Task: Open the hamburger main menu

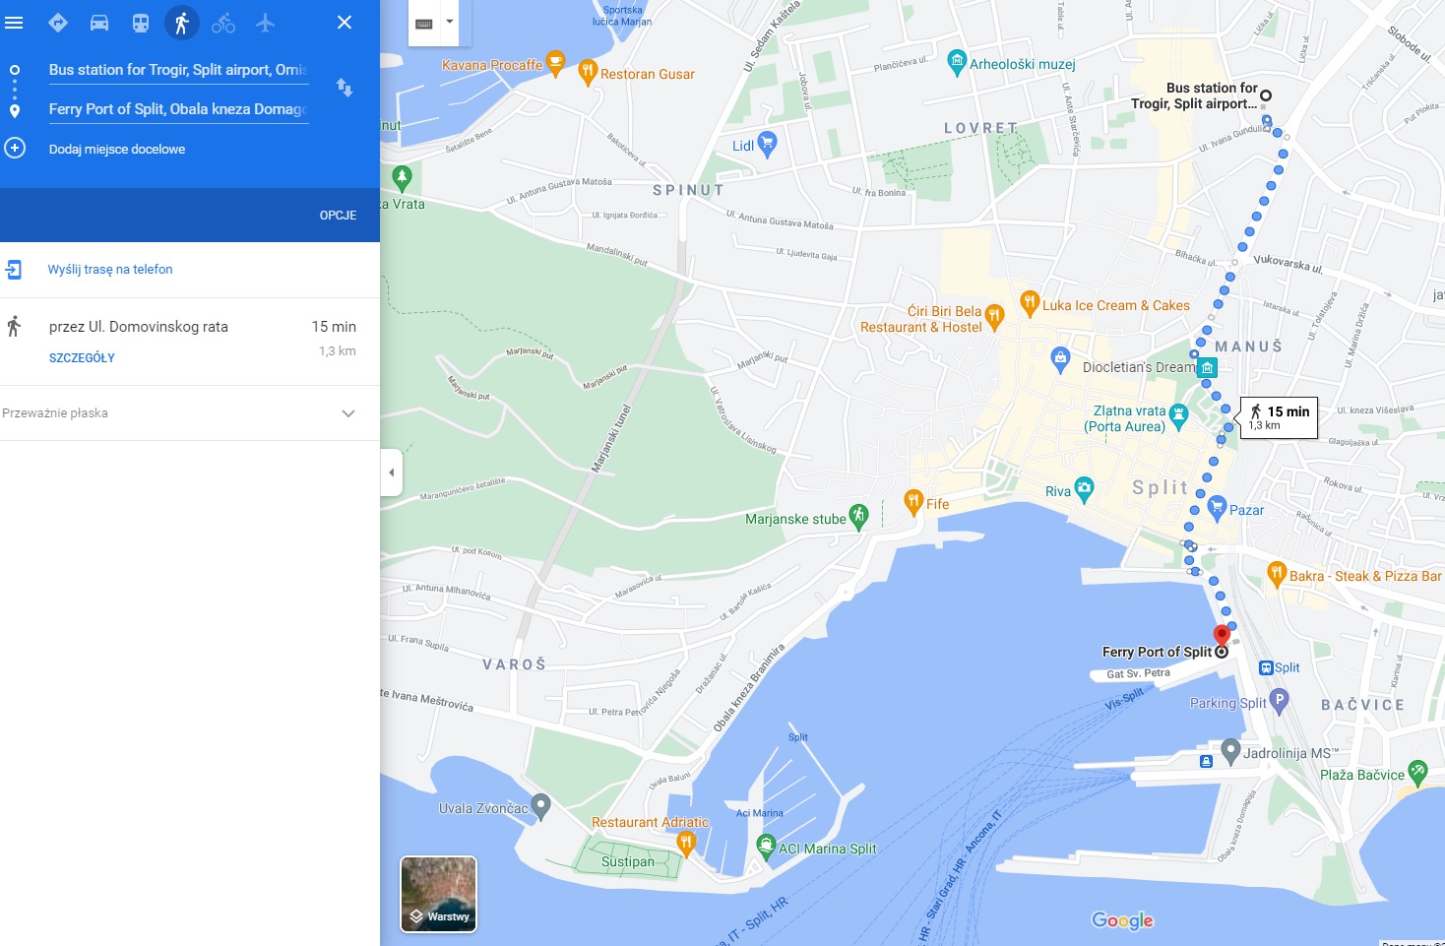Action: click(x=14, y=23)
